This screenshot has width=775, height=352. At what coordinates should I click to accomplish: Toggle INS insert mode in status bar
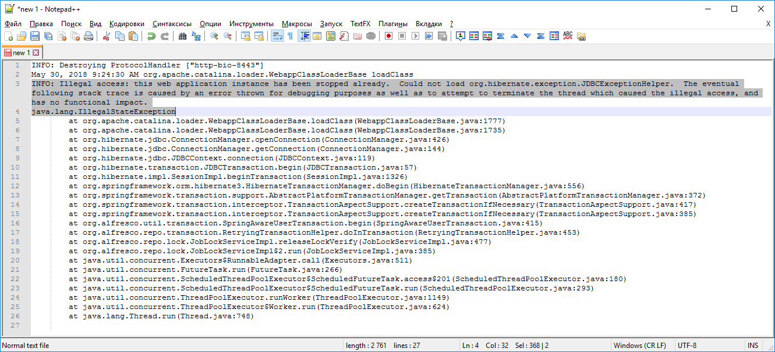752,346
